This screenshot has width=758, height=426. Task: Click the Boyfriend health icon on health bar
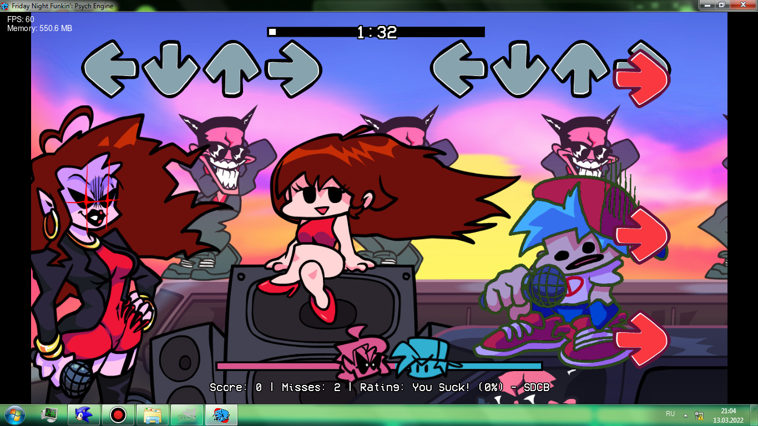coord(425,358)
